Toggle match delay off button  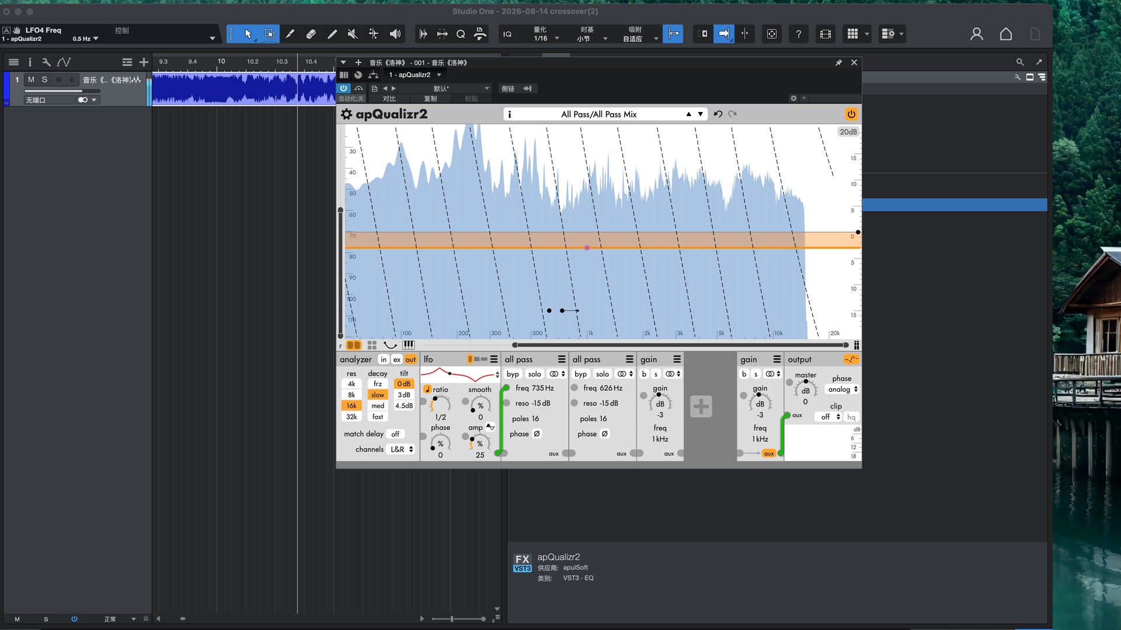pos(395,434)
